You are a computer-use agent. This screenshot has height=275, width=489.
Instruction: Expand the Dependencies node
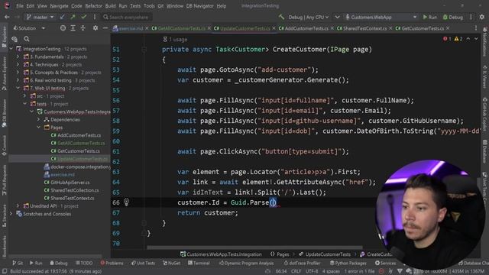pos(38,119)
